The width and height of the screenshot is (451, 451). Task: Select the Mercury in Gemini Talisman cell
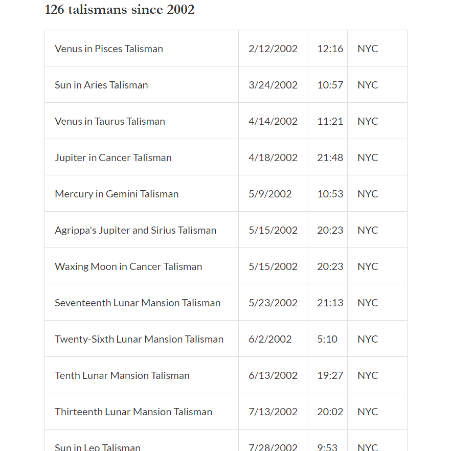[x=117, y=194]
